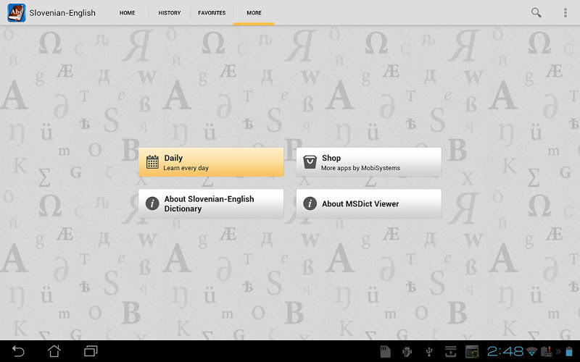
Task: Open the Daily learn every day button
Action: click(x=211, y=162)
